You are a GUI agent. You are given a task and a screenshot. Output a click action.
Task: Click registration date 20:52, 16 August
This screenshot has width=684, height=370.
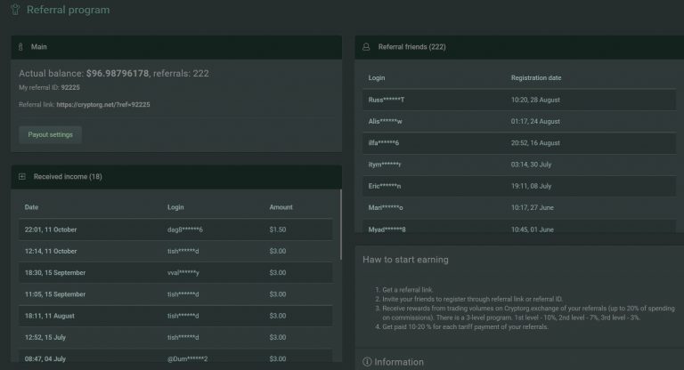[x=535, y=143]
